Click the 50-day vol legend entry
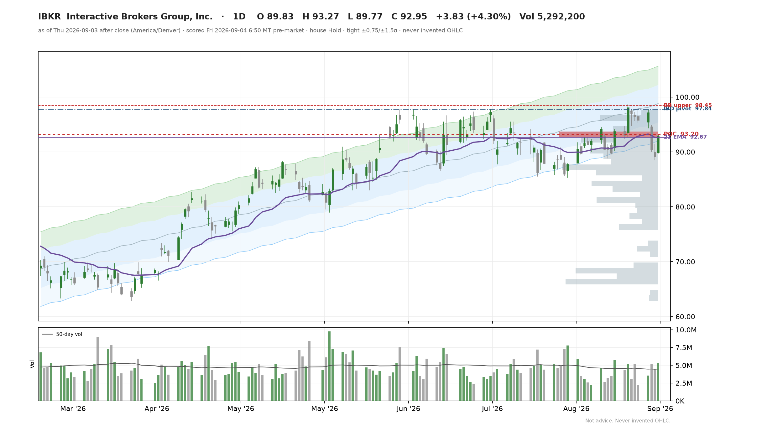The width and height of the screenshot is (762, 431). pos(62,334)
